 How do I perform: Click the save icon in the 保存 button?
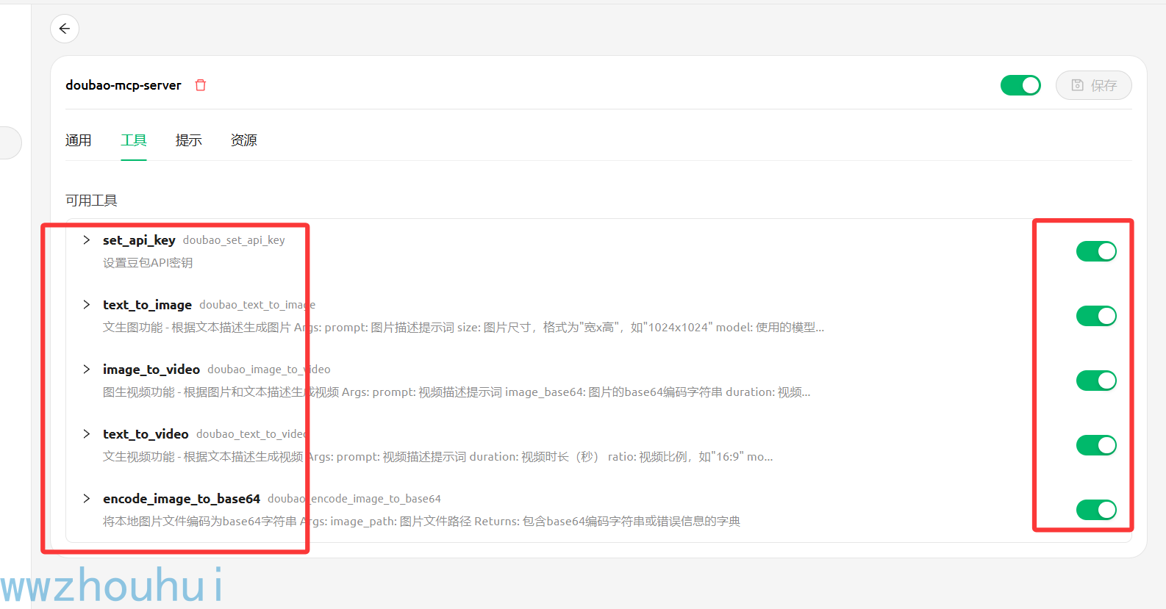point(1077,85)
